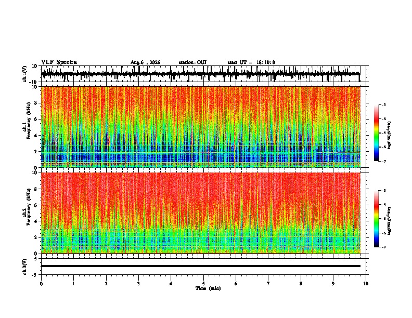This screenshot has height=318, width=412.
Task: Click time axis tick label "4"
Action: pos(171,284)
